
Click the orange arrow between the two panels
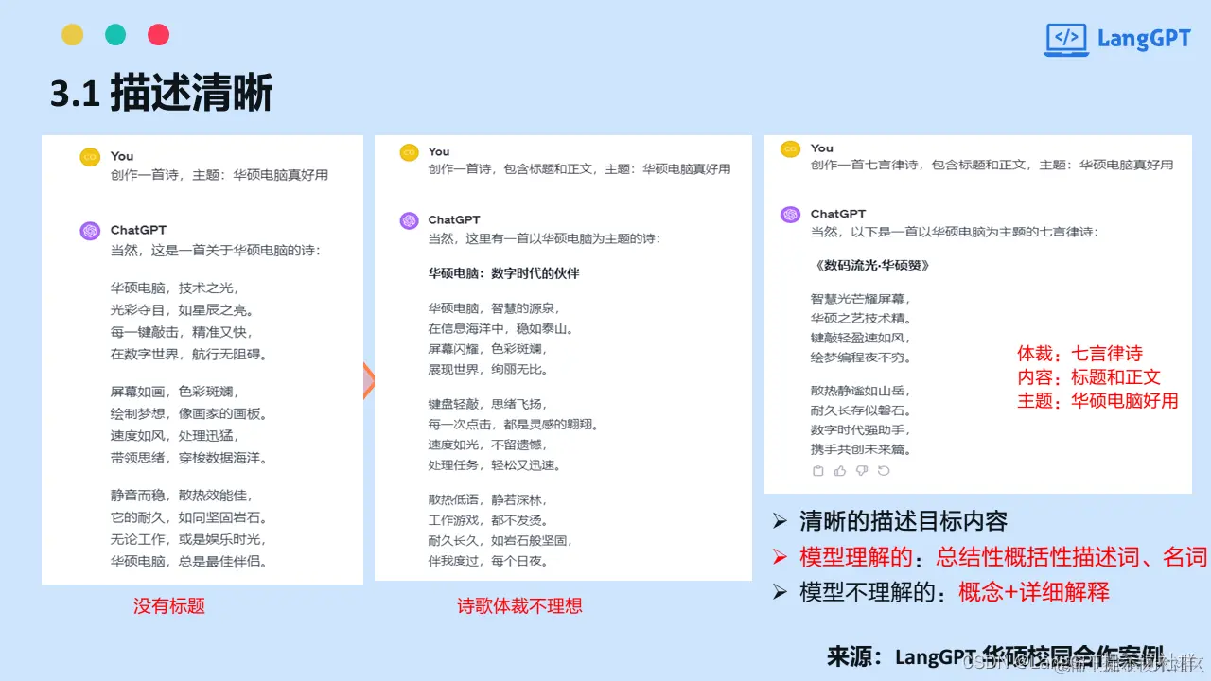click(369, 381)
